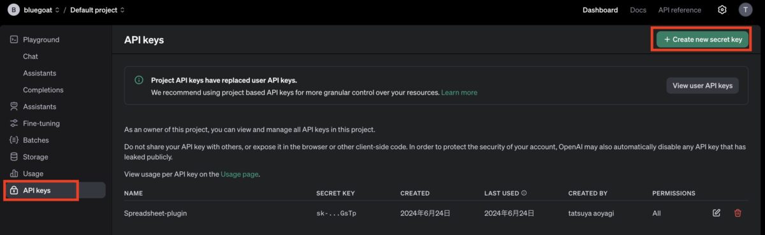Edit the Spreadsheet-plugin key with pencil icon
This screenshot has height=235, width=765.
point(717,213)
